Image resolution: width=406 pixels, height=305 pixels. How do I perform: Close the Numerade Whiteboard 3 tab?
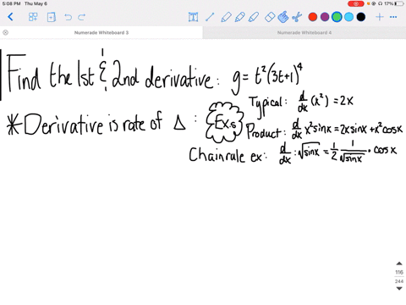click(5, 32)
